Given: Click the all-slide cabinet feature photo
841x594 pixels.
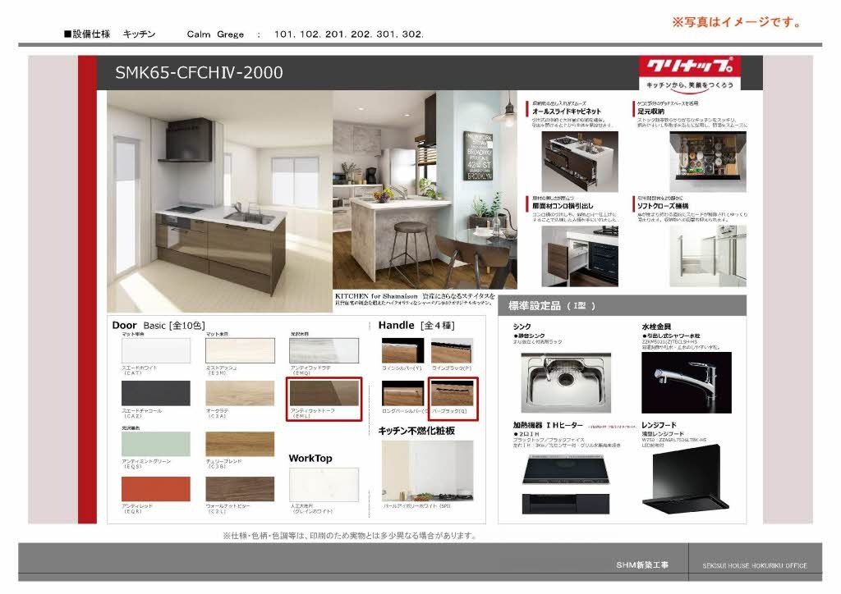Looking at the screenshot, I should pyautogui.click(x=580, y=162).
